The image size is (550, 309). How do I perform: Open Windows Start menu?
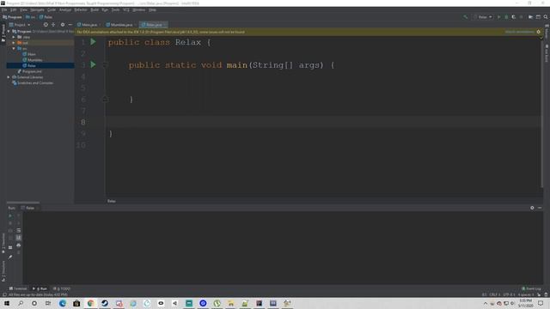tap(7, 303)
